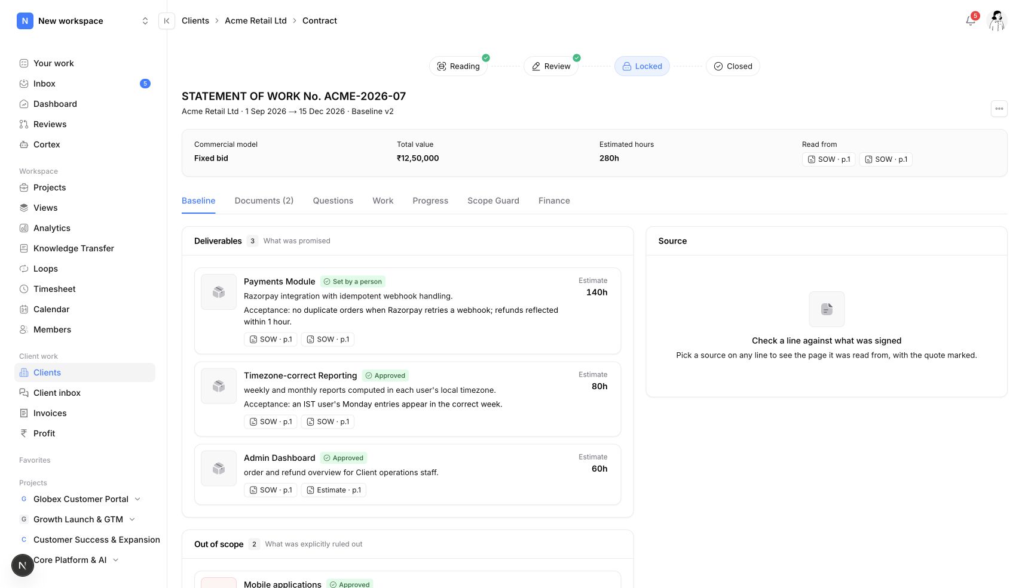Go to Your work
The image size is (1022, 588).
point(85,63)
